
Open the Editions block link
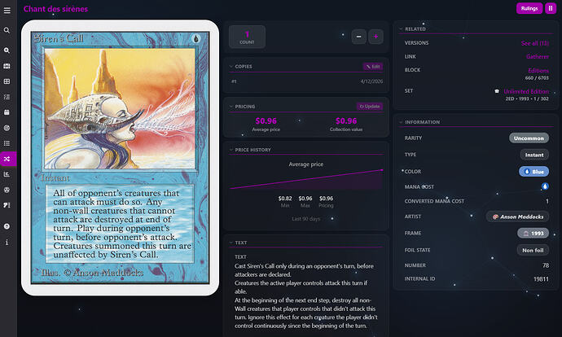click(538, 71)
